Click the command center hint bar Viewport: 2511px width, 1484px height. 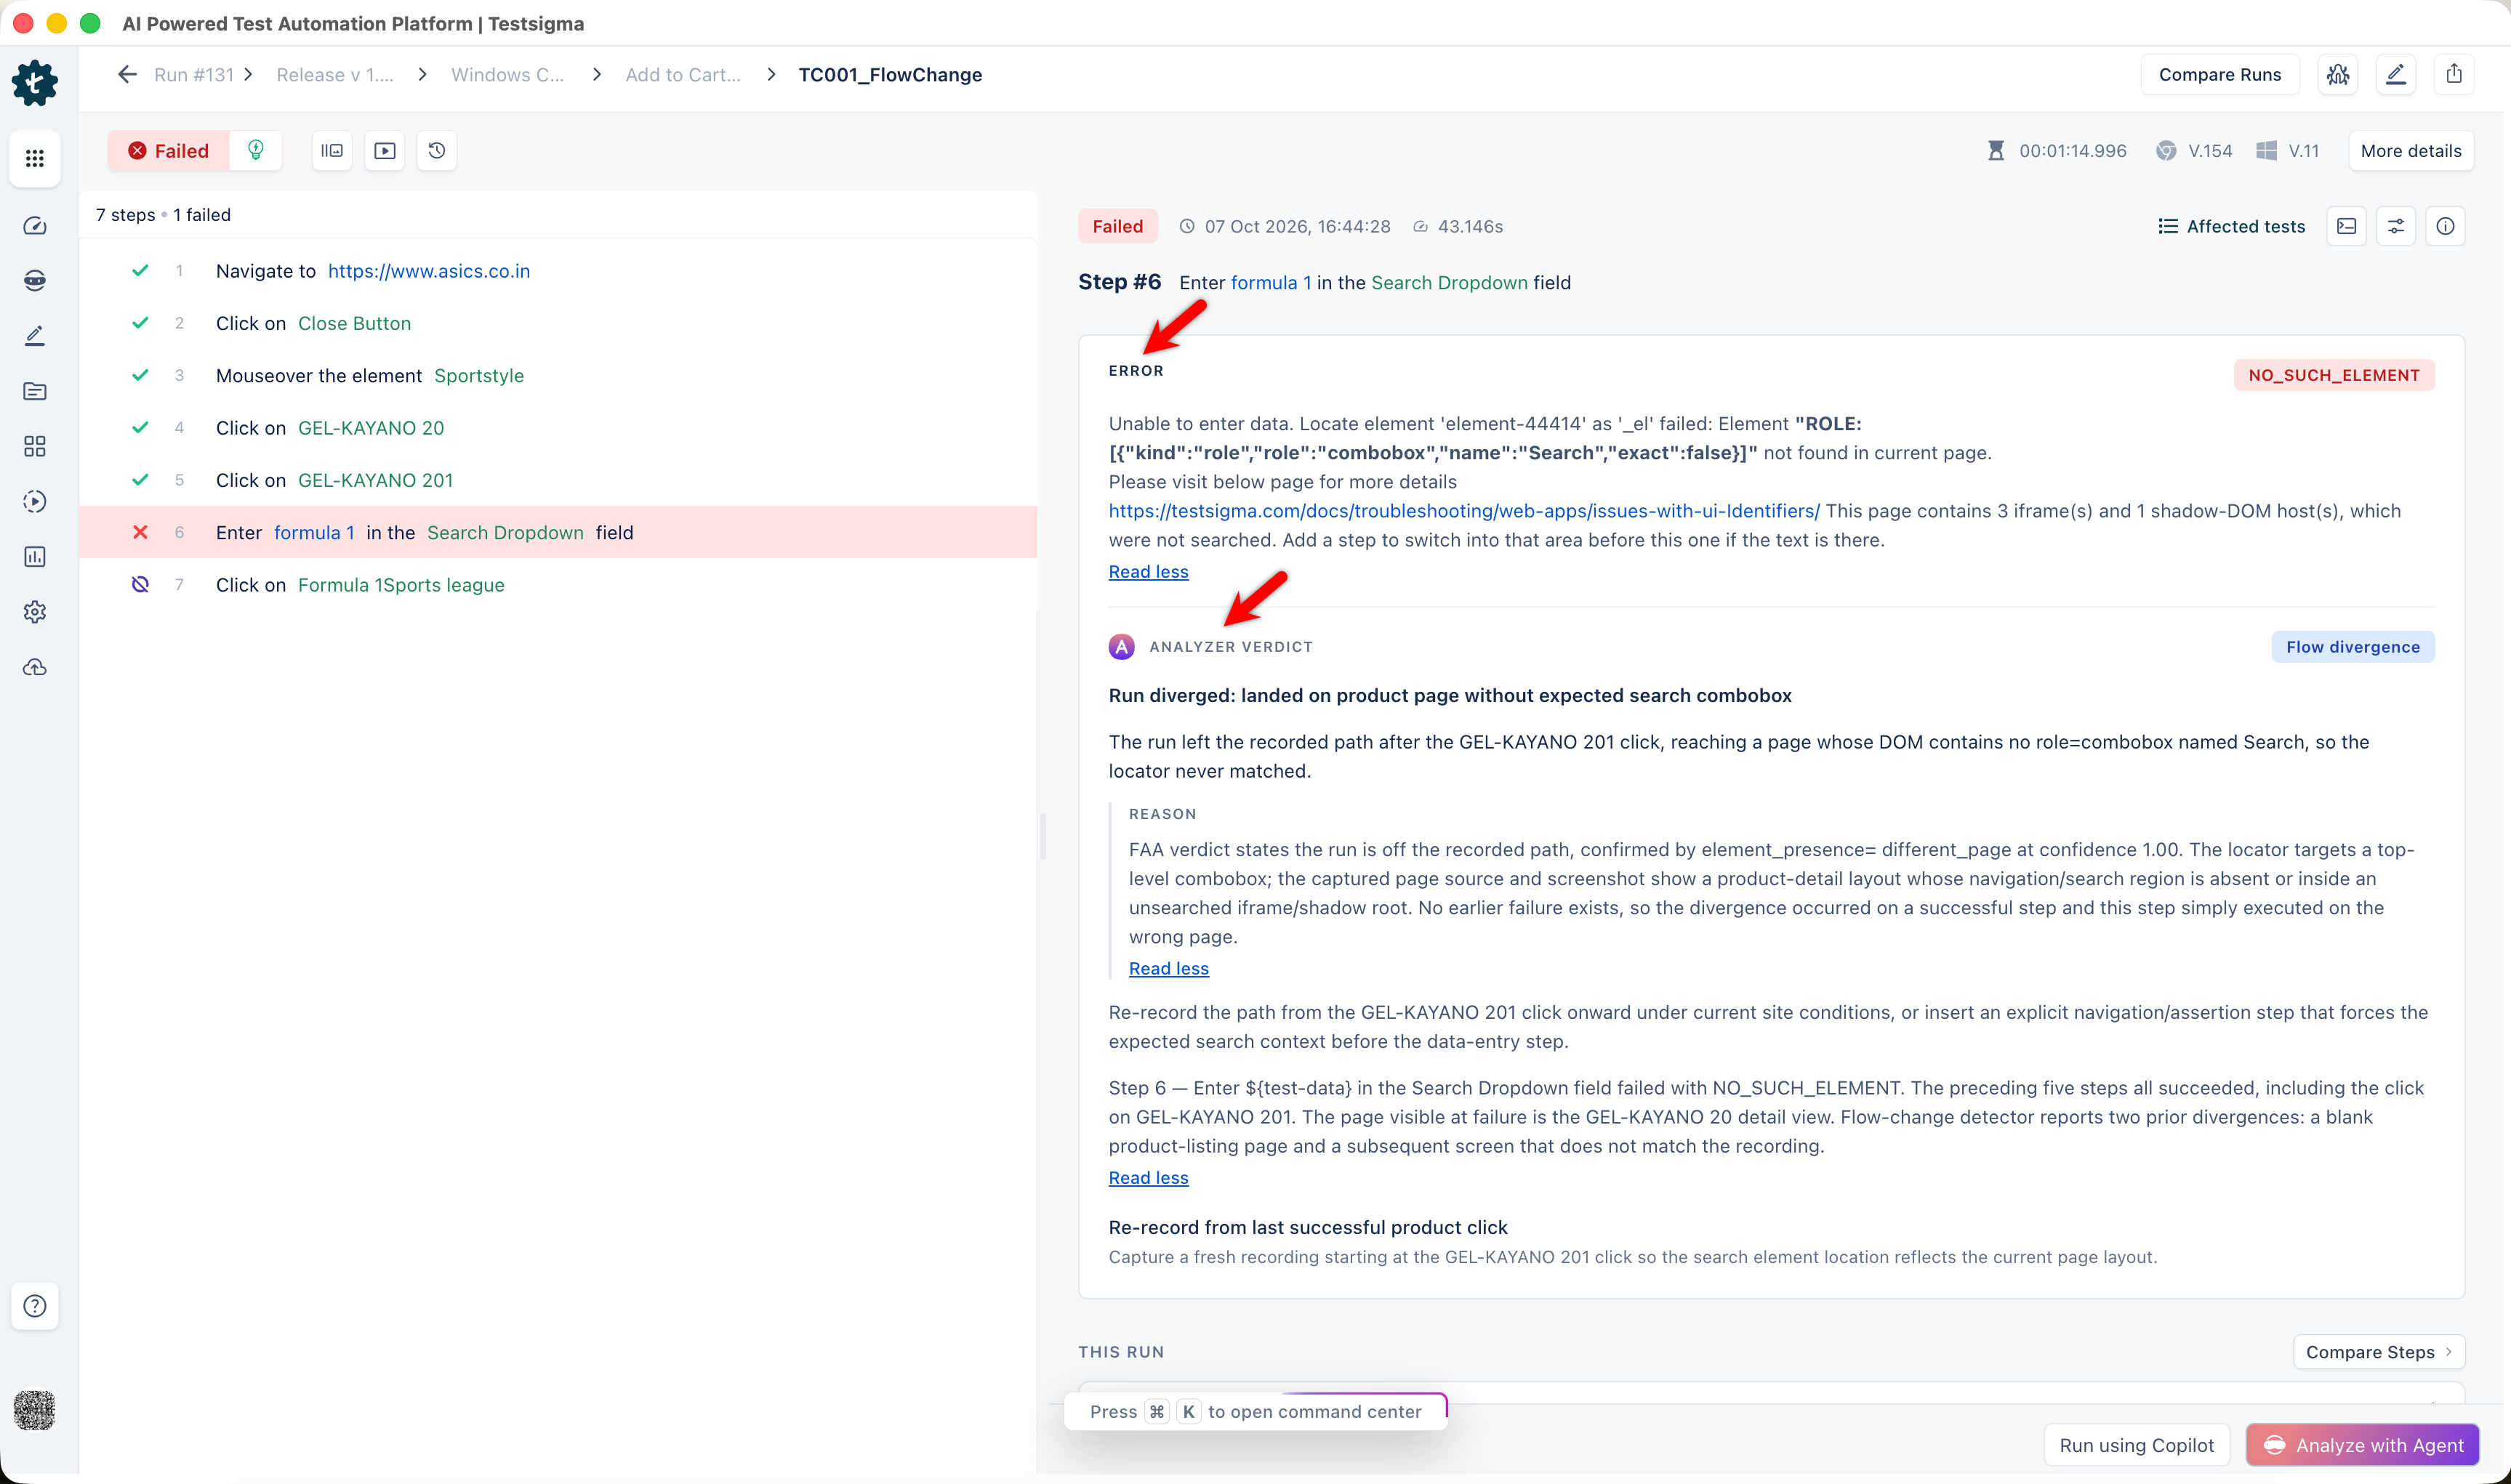pyautogui.click(x=1255, y=1411)
